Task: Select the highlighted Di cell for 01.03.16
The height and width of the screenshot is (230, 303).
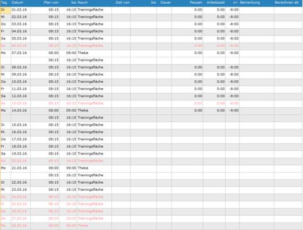Action: (6, 10)
